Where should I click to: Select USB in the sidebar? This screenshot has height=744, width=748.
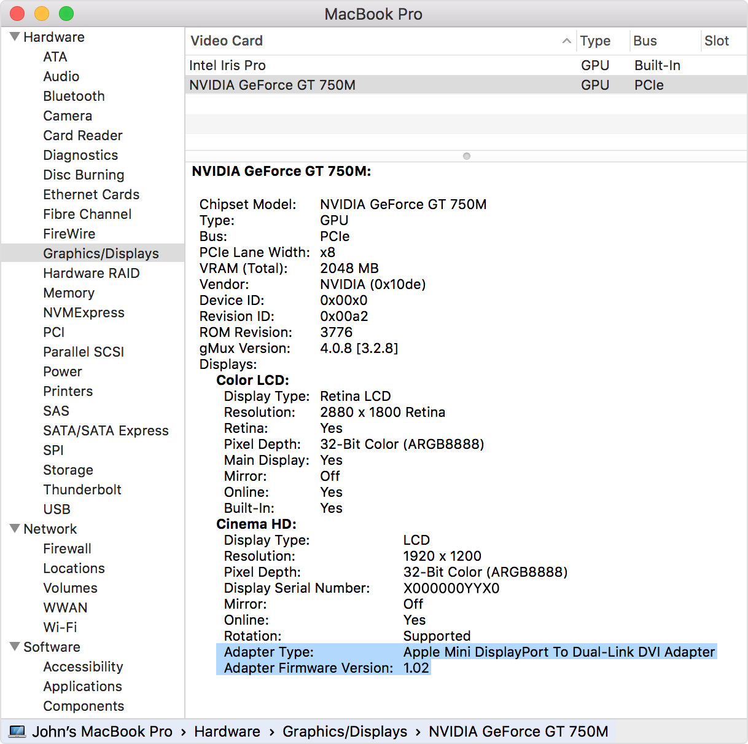point(56,509)
